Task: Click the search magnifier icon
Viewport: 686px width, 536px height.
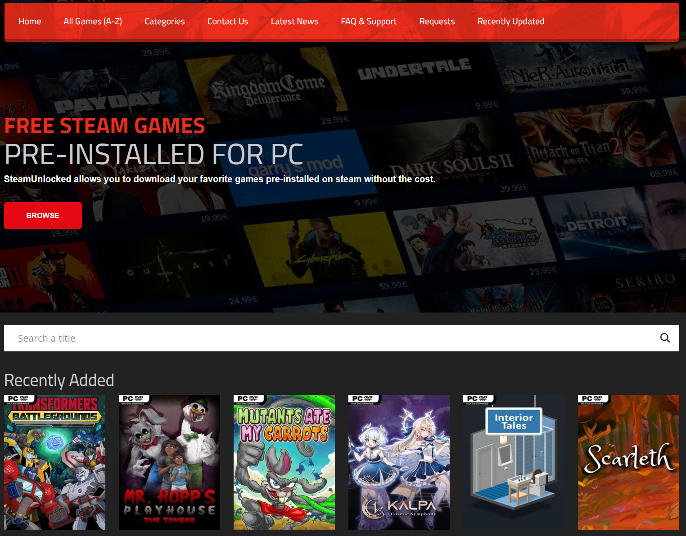Action: coord(665,338)
